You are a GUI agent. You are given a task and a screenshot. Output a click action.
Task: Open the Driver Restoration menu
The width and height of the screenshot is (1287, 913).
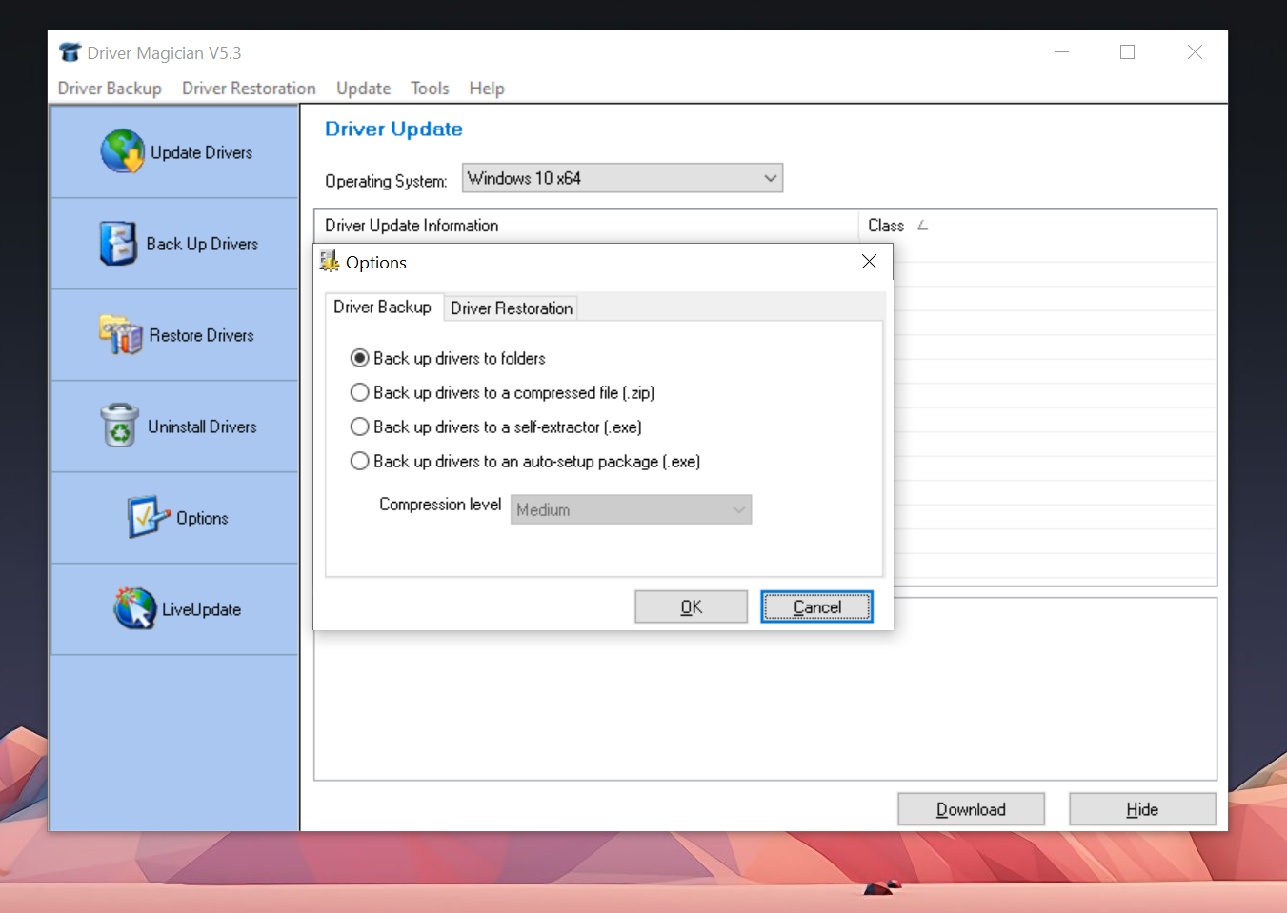click(x=249, y=89)
